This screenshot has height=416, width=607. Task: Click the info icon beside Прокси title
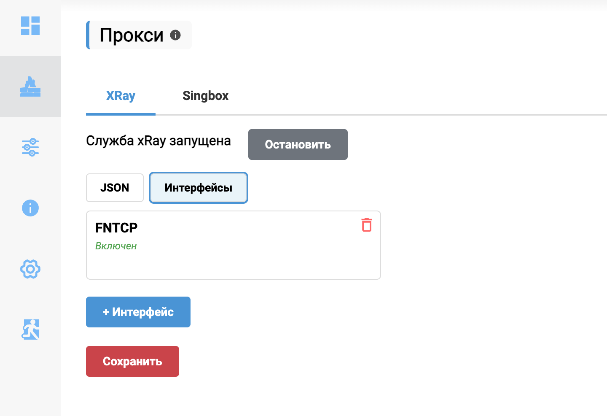175,35
